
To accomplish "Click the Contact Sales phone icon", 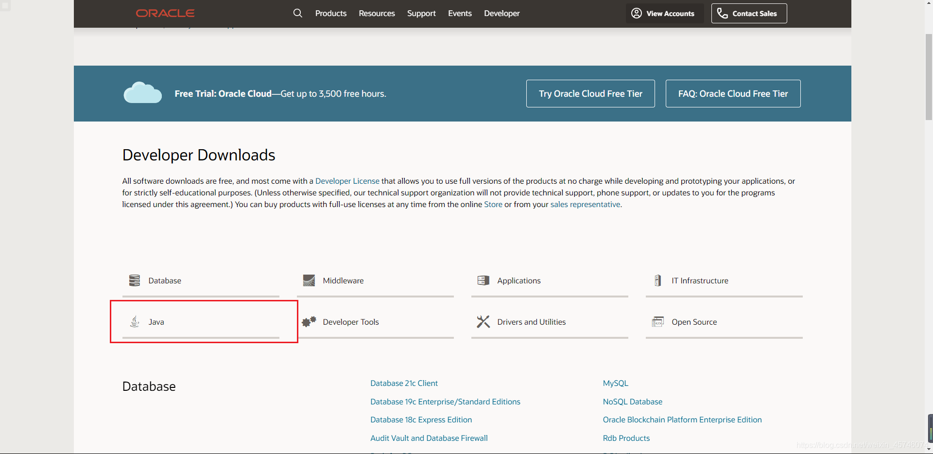I will click(x=723, y=13).
